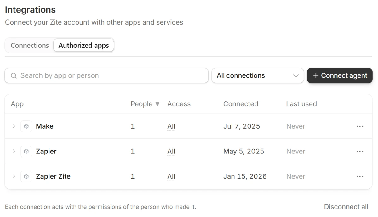Click the May 5, 2025 connected date
Image resolution: width=378 pixels, height=217 pixels.
pos(243,151)
